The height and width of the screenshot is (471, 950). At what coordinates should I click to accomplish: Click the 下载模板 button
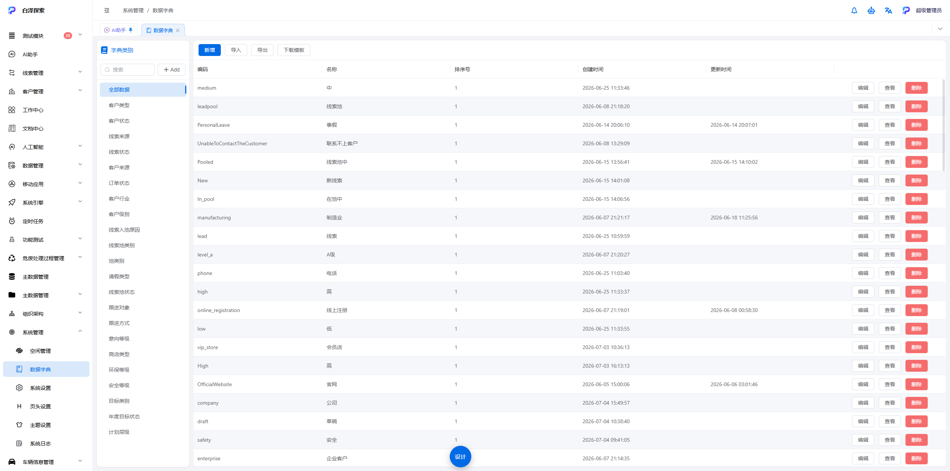coord(294,50)
